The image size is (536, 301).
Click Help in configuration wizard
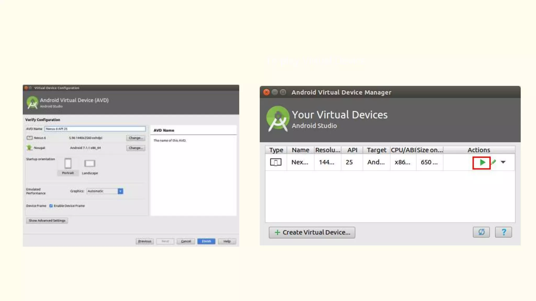tap(227, 241)
